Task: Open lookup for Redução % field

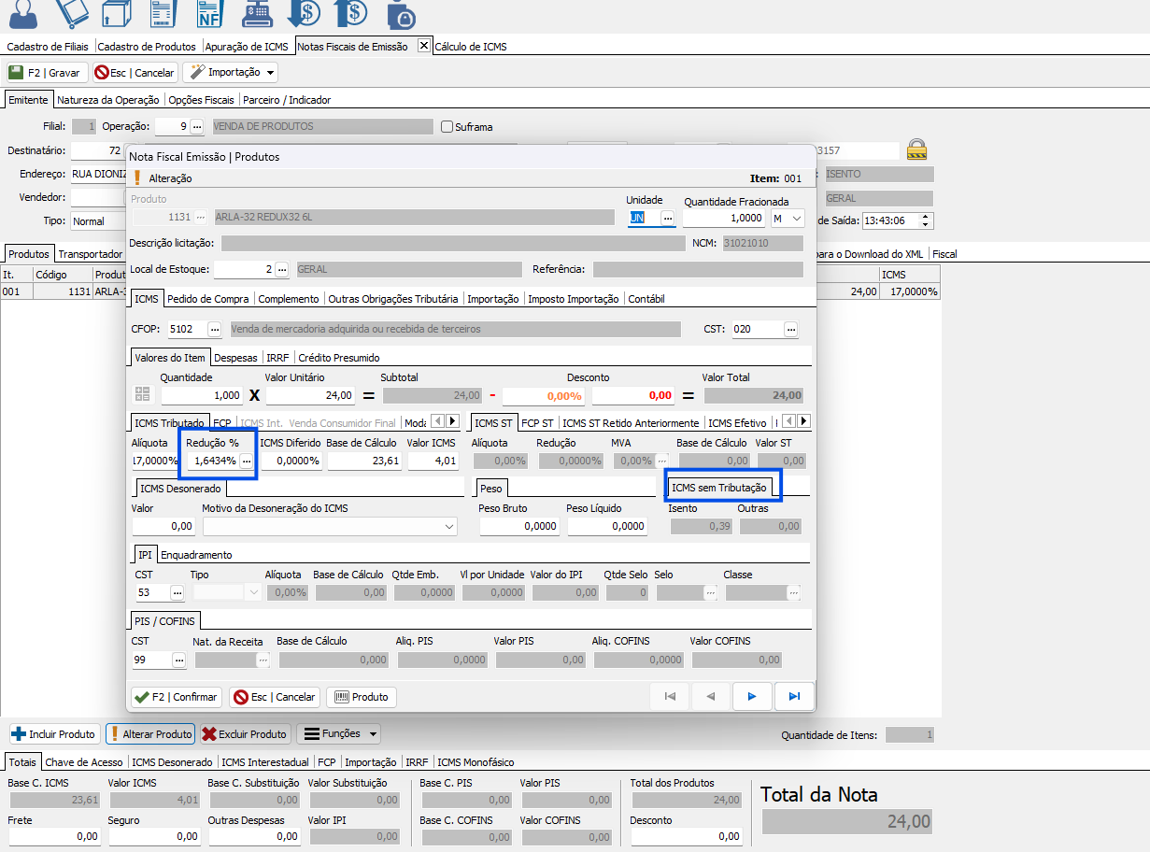Action: coord(247,461)
